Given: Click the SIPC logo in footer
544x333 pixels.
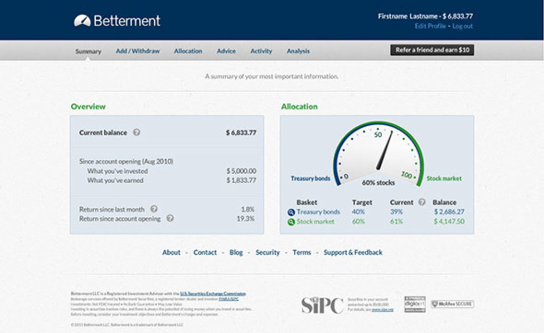Looking at the screenshot, I should [322, 305].
